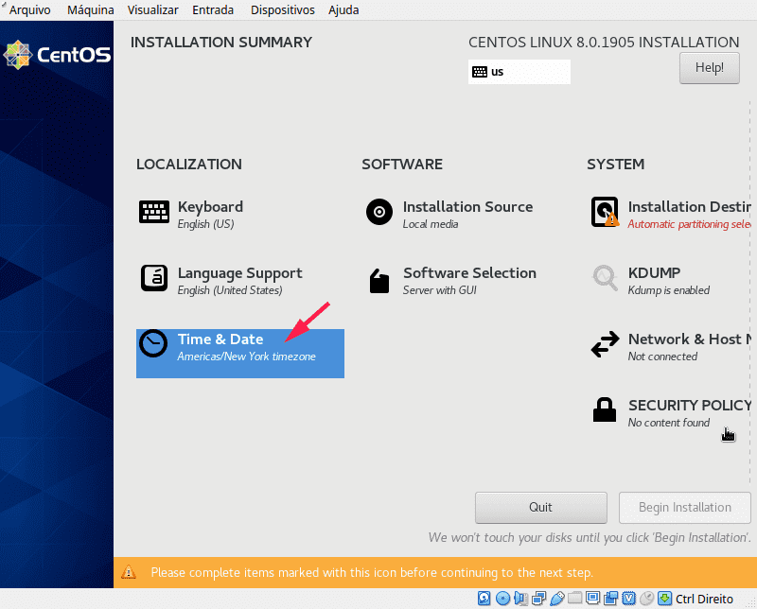Click the mouse integration status icon

pos(647,599)
